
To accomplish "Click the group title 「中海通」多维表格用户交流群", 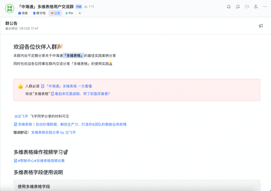I will tap(46, 7).
